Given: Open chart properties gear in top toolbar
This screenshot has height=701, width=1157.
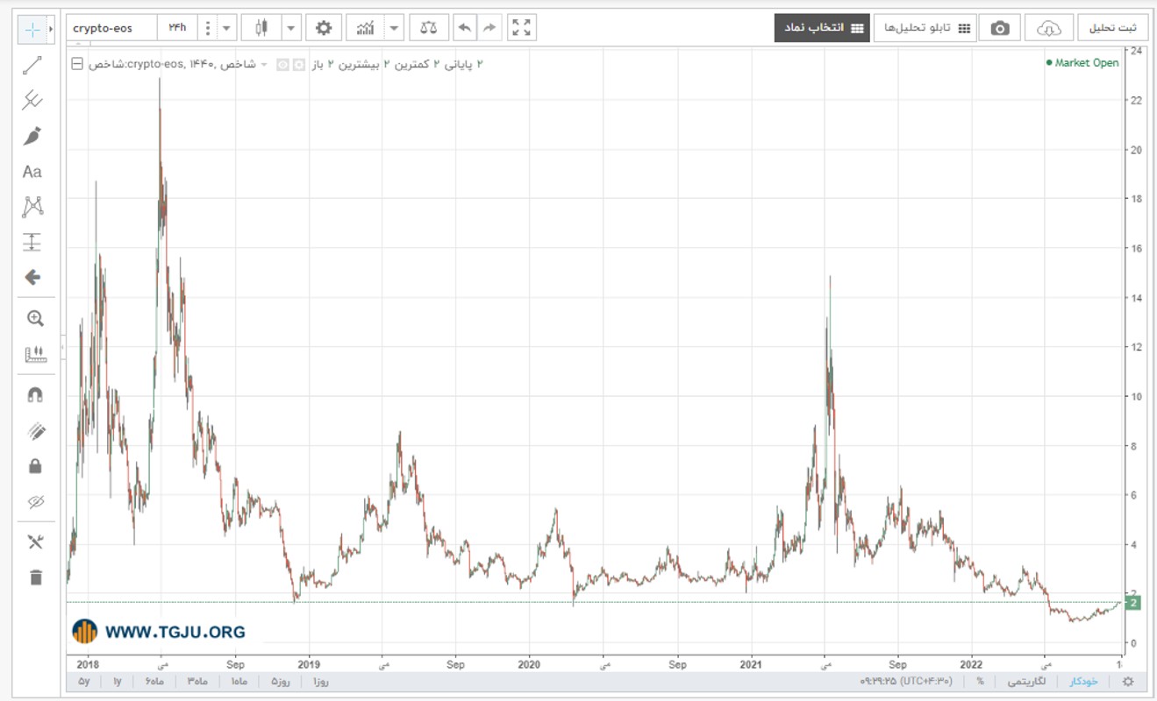Looking at the screenshot, I should point(324,28).
